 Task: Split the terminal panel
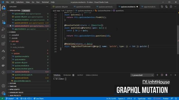pos(162,75)
